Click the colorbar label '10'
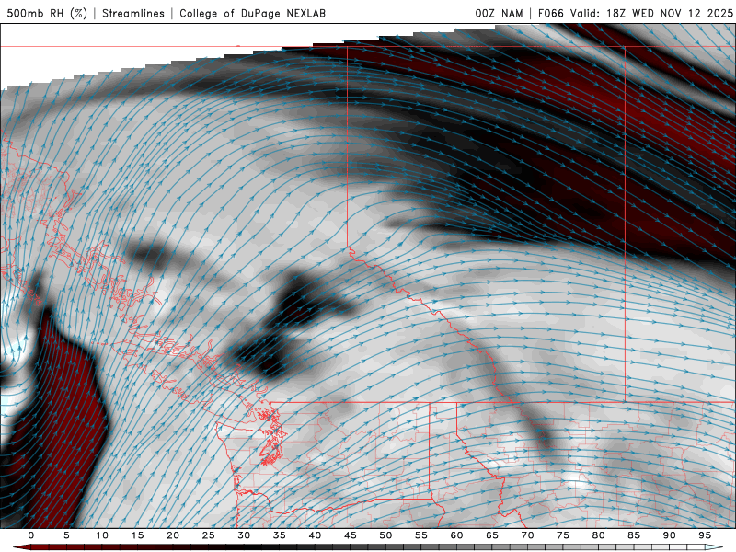Image resolution: width=736 pixels, height=552 pixels. [102, 535]
